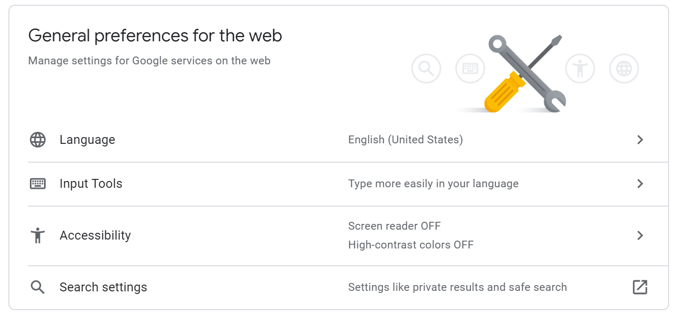Click the faded magnifier circle in header
The width and height of the screenshot is (677, 317).
pos(426,69)
